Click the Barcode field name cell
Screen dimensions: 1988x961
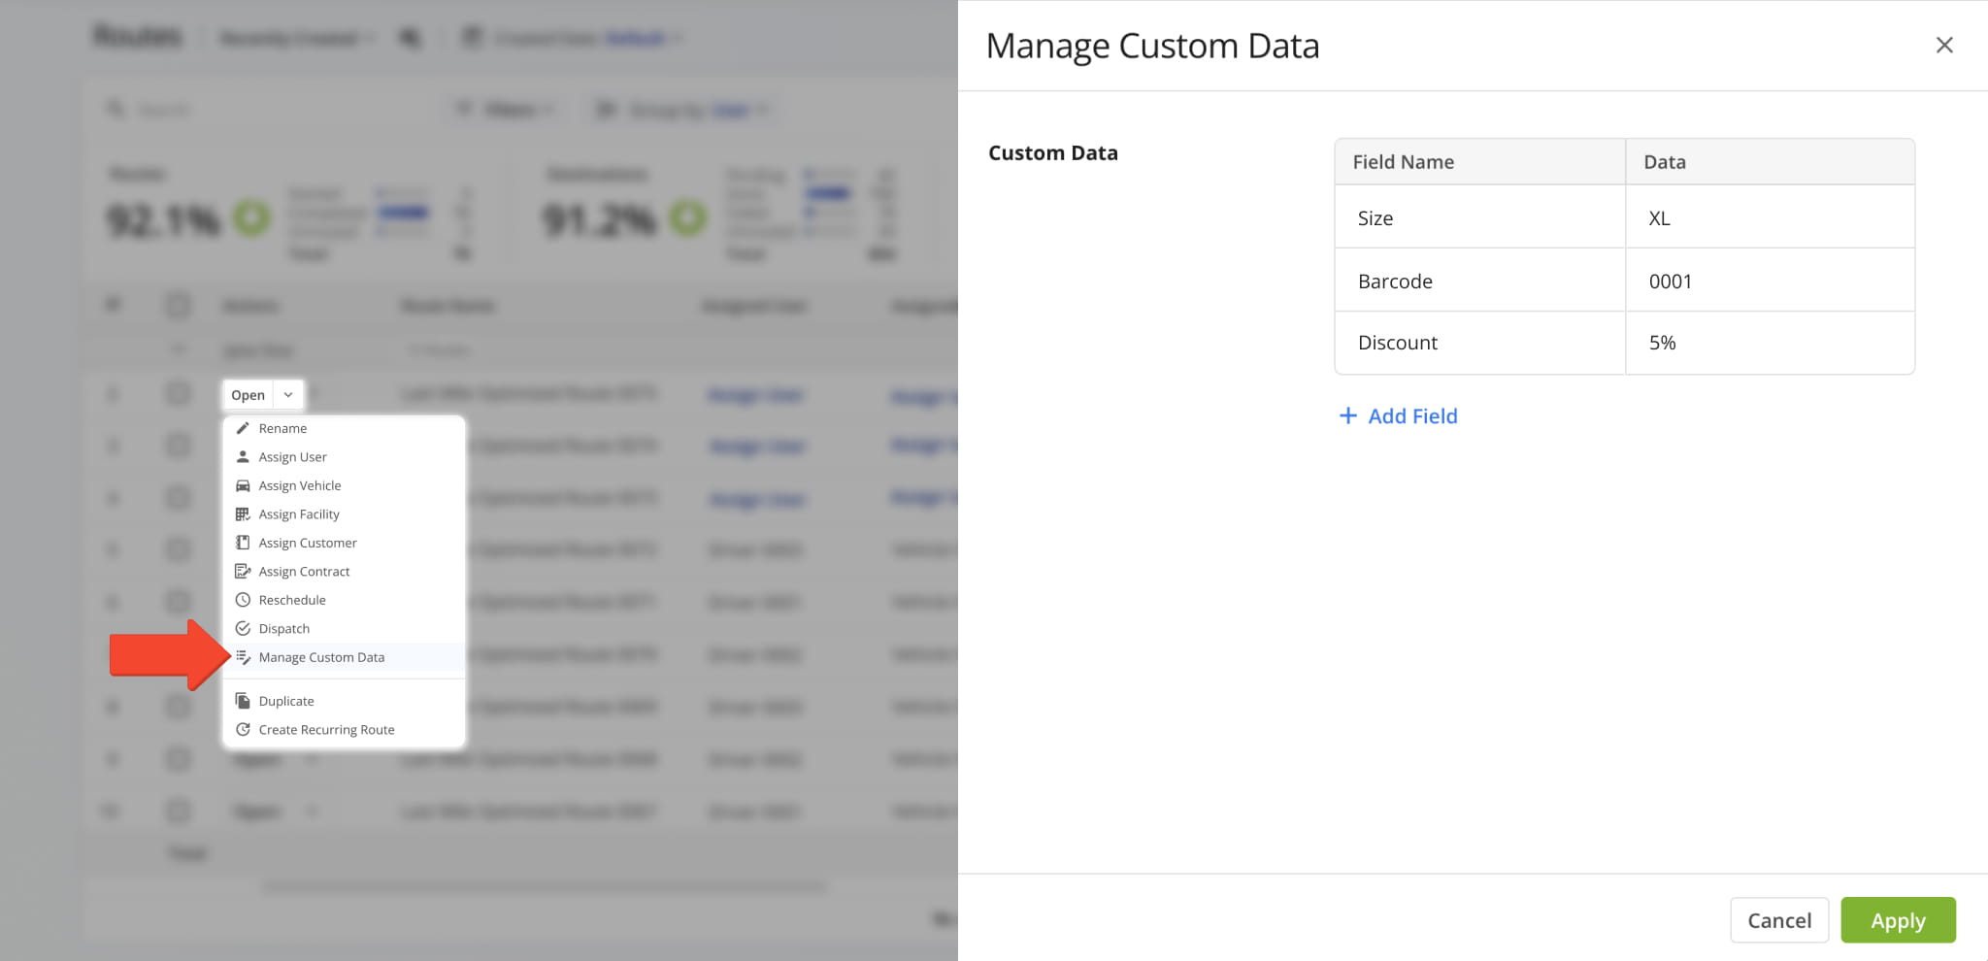point(1478,282)
